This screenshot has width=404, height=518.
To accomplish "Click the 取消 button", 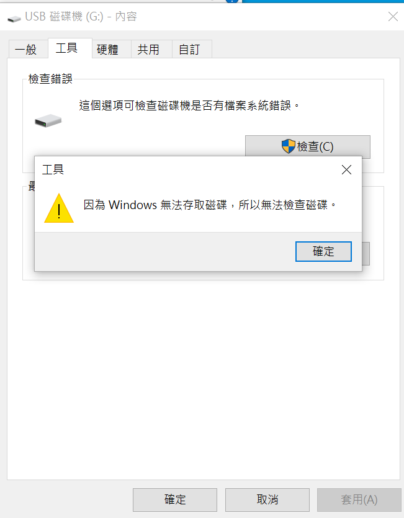I will [x=267, y=499].
